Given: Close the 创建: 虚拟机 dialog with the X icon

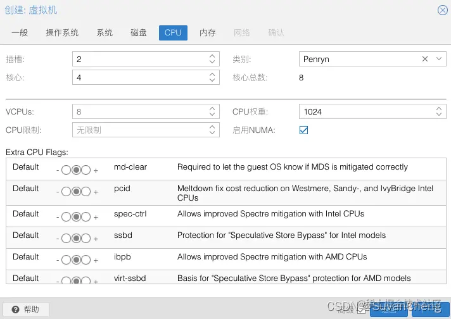Looking at the screenshot, I should (442, 10).
